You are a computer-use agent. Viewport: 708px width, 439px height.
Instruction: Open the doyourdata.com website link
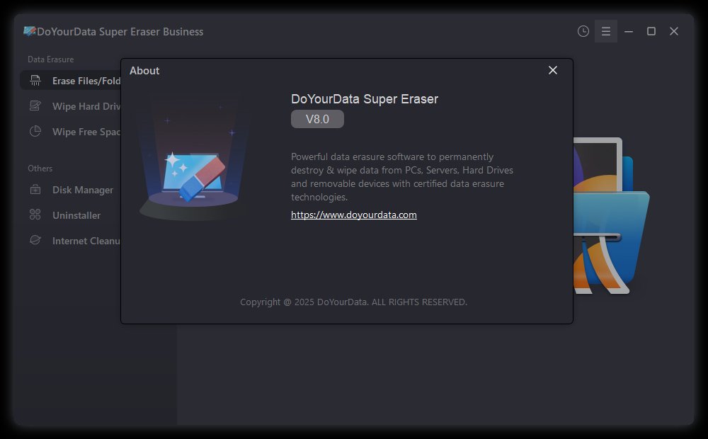tap(353, 215)
